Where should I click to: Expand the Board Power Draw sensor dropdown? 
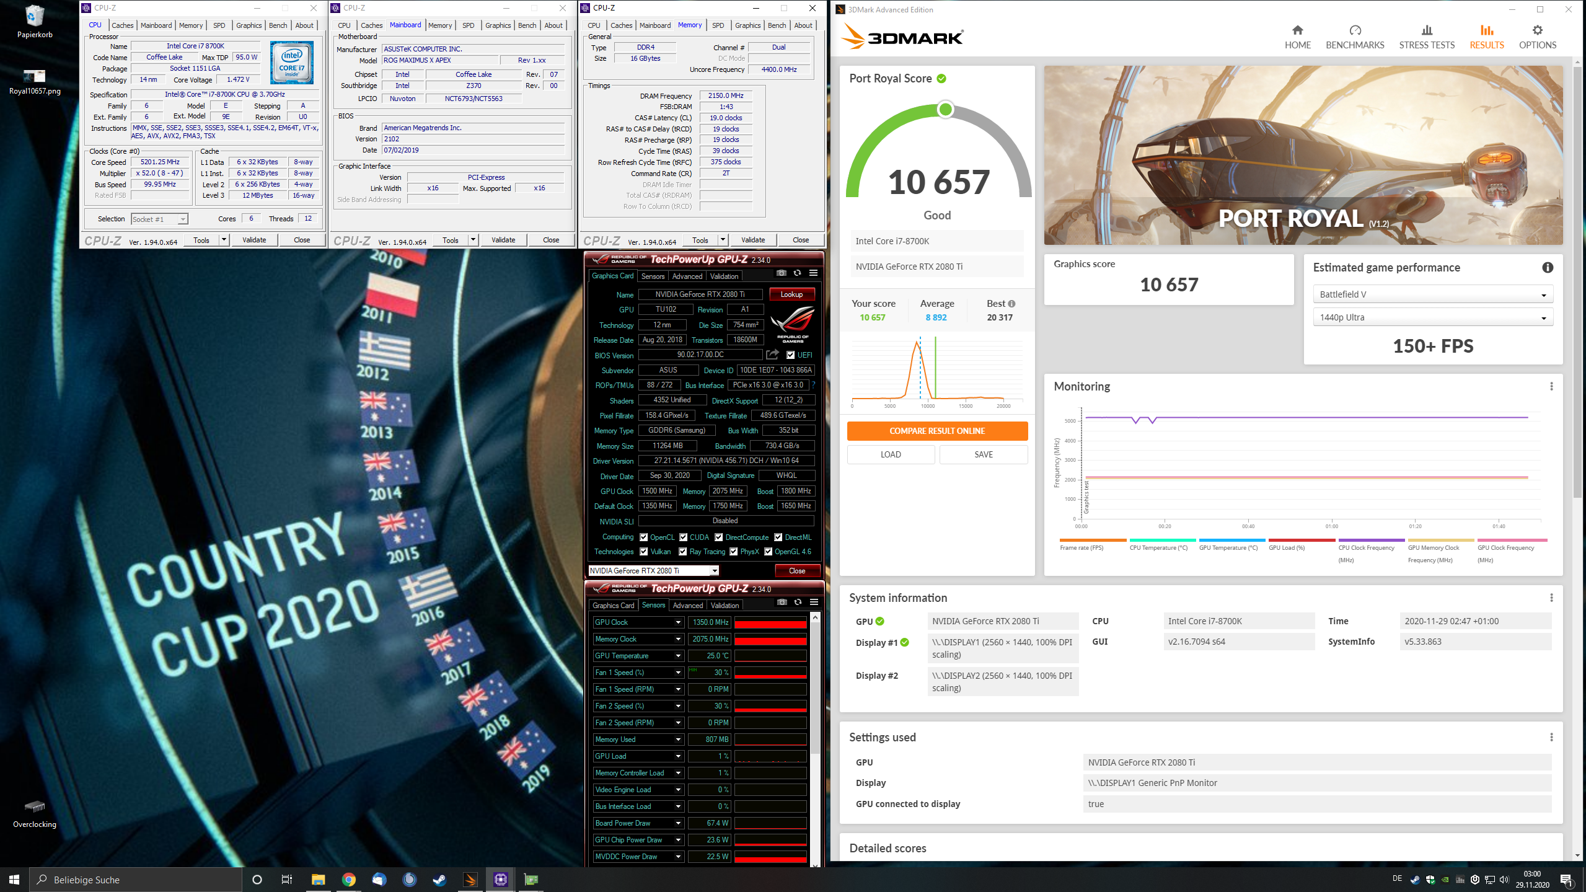tap(678, 823)
